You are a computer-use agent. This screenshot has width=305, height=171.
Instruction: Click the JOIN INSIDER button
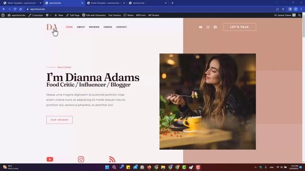click(60, 120)
